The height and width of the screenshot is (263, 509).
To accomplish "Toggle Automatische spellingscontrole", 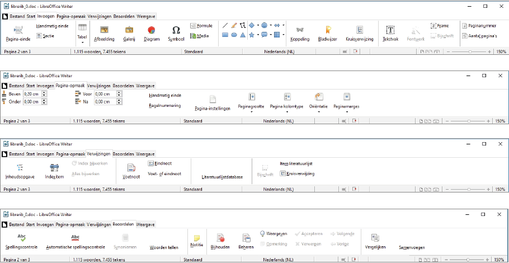I will pyautogui.click(x=75, y=241).
